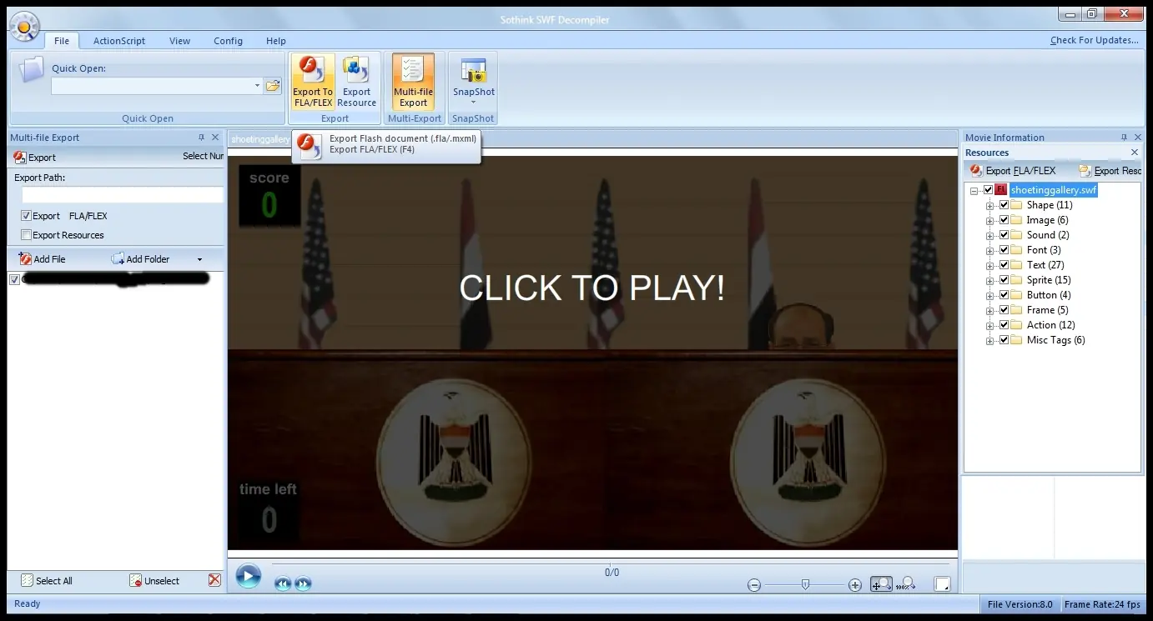Select the shoetinggallery.swf tree label
Image resolution: width=1153 pixels, height=621 pixels.
[1054, 190]
